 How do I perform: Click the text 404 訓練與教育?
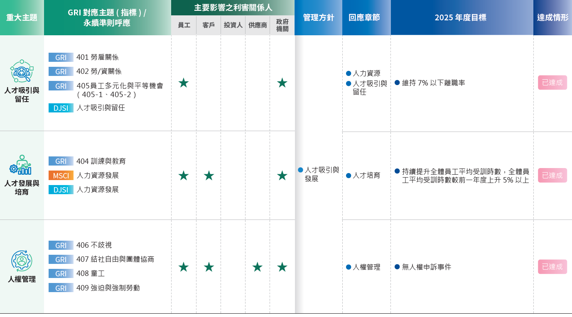(x=101, y=161)
